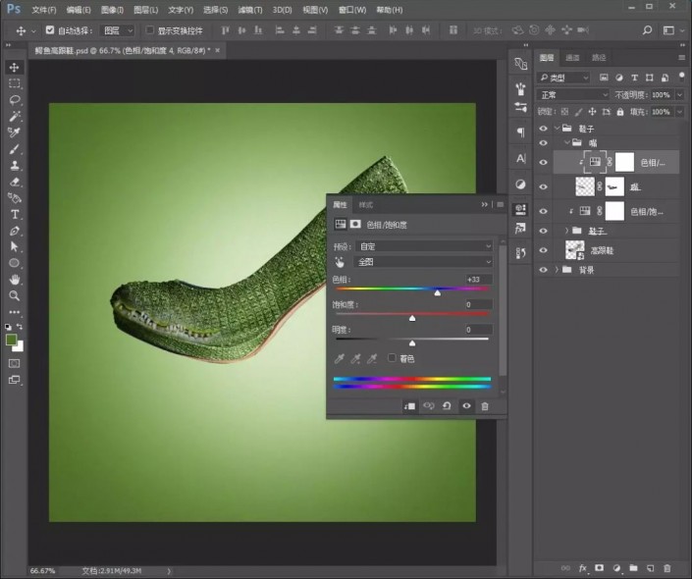Click the foreground green color swatch
This screenshot has height=579, width=692.
(11, 340)
